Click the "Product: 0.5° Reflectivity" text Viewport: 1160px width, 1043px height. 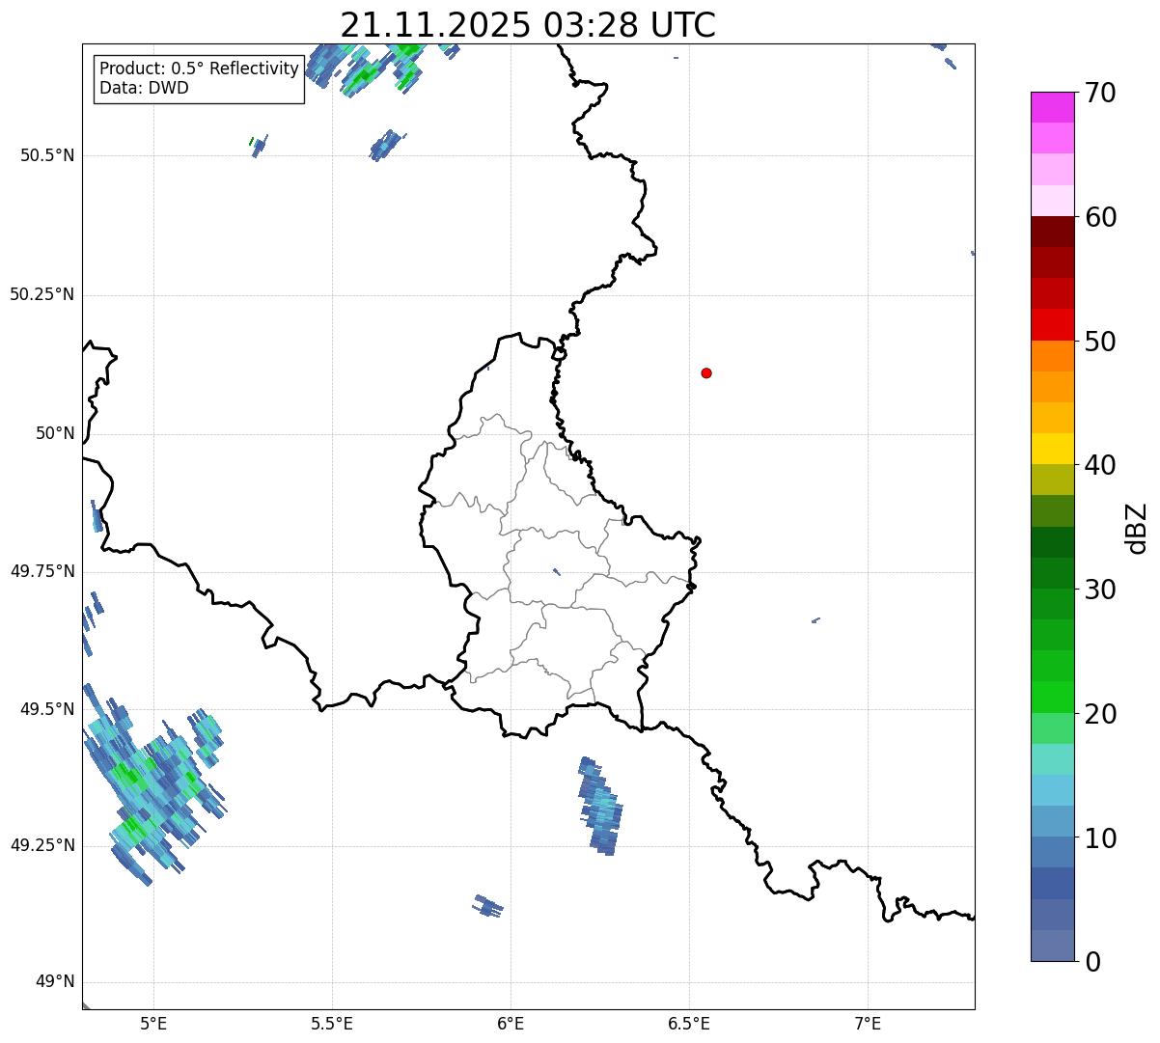click(200, 69)
